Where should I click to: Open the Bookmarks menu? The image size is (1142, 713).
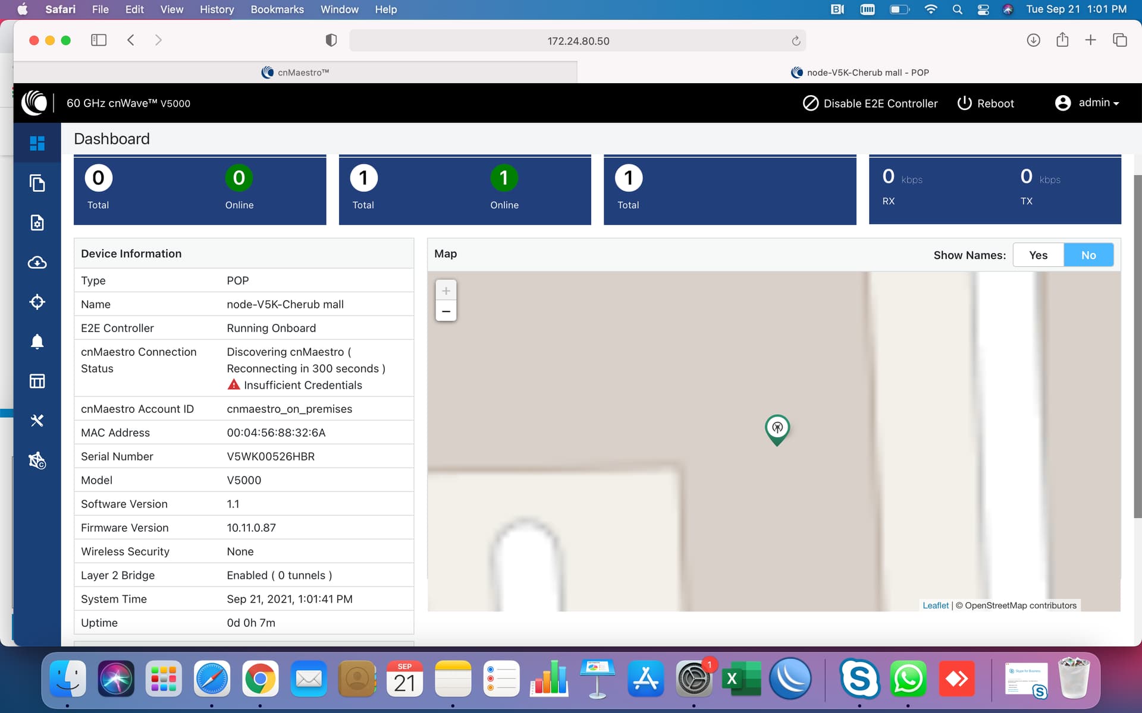(277, 10)
